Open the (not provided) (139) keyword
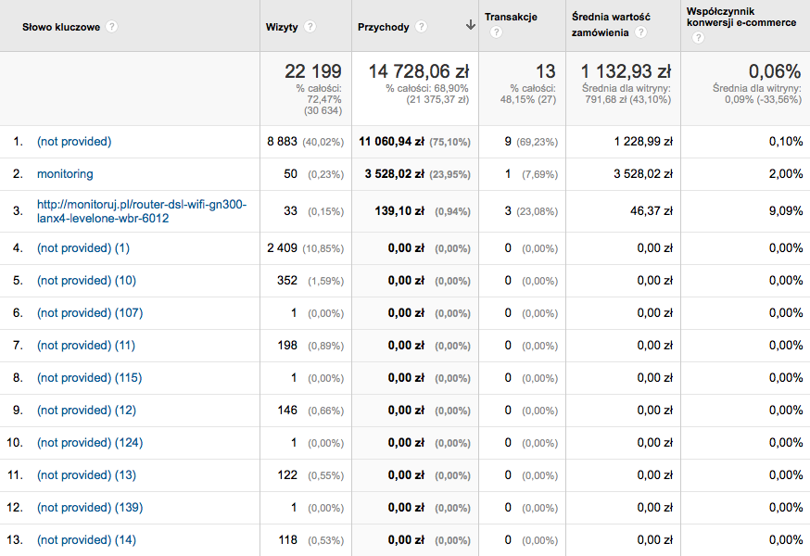The height and width of the screenshot is (556, 810). click(x=90, y=508)
